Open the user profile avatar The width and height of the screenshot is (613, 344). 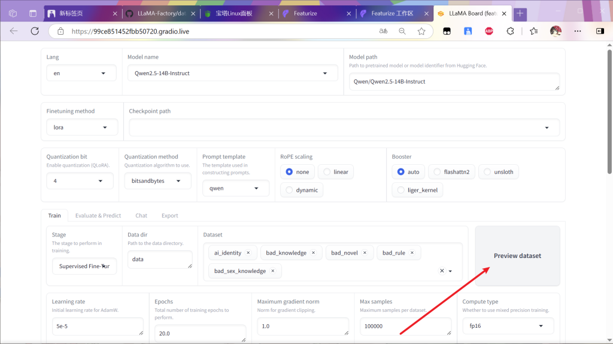tap(556, 31)
